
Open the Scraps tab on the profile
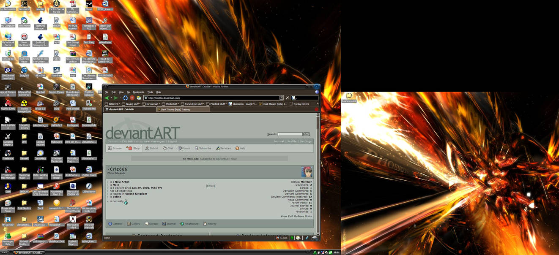[151, 224]
